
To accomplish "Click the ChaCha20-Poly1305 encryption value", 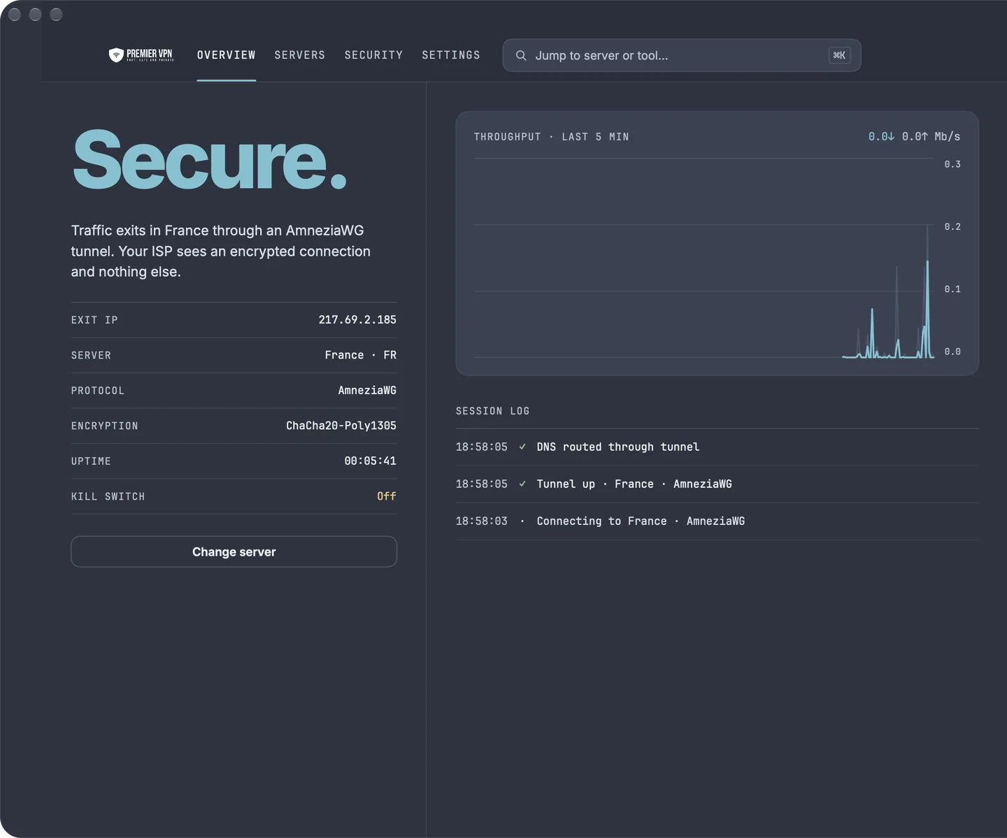I will (341, 426).
